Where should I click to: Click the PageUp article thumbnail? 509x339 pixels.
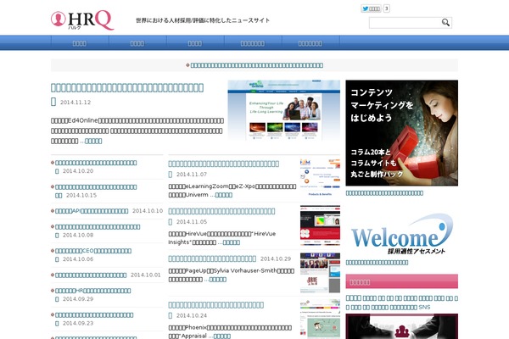coord(320,273)
